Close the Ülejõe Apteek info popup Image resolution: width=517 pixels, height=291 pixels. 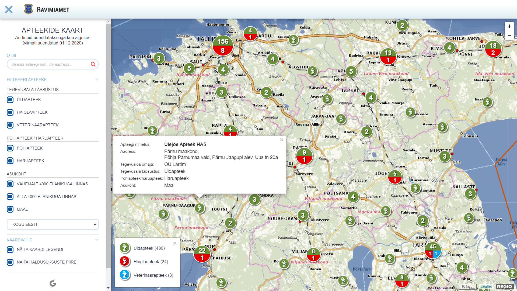(282, 140)
